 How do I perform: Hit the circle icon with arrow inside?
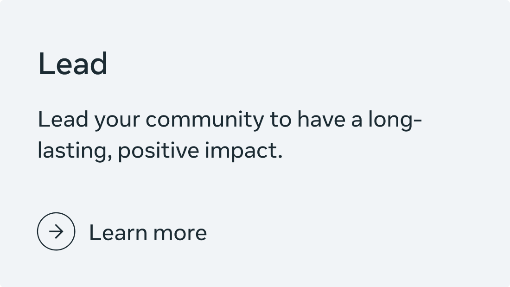[x=56, y=231]
